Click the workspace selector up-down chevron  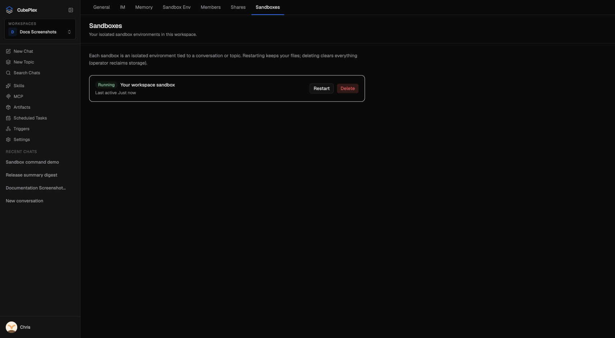click(69, 32)
